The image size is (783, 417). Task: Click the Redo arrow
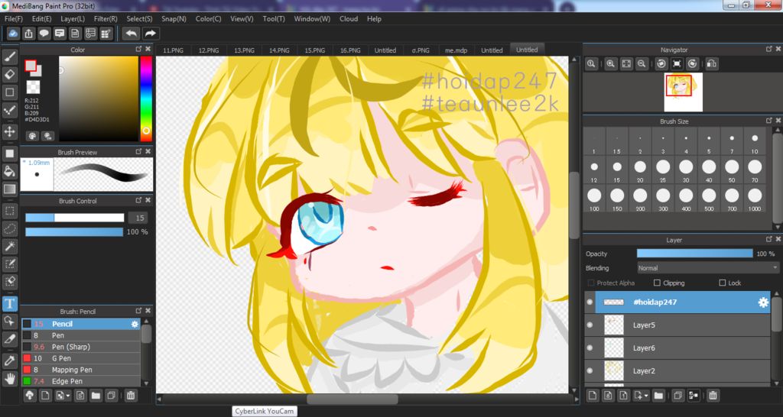[x=150, y=34]
